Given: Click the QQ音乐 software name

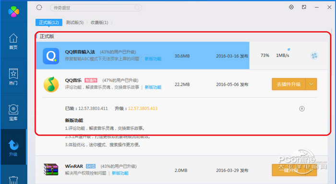Looking at the screenshot, I should (73, 80).
